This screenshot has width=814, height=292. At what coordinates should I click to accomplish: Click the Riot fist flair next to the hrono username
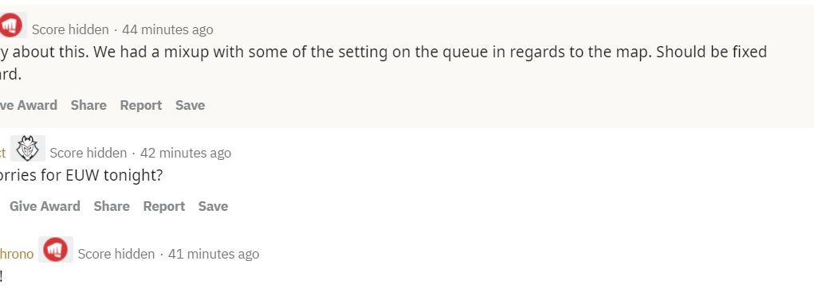click(56, 250)
